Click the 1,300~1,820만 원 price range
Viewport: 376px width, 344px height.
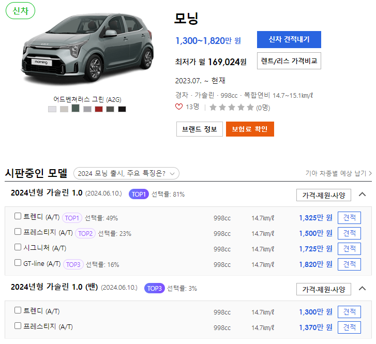coord(208,41)
